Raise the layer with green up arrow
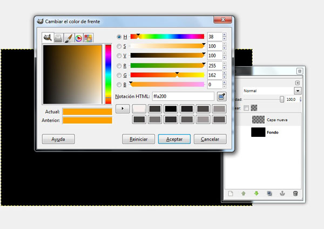 click(x=244, y=193)
